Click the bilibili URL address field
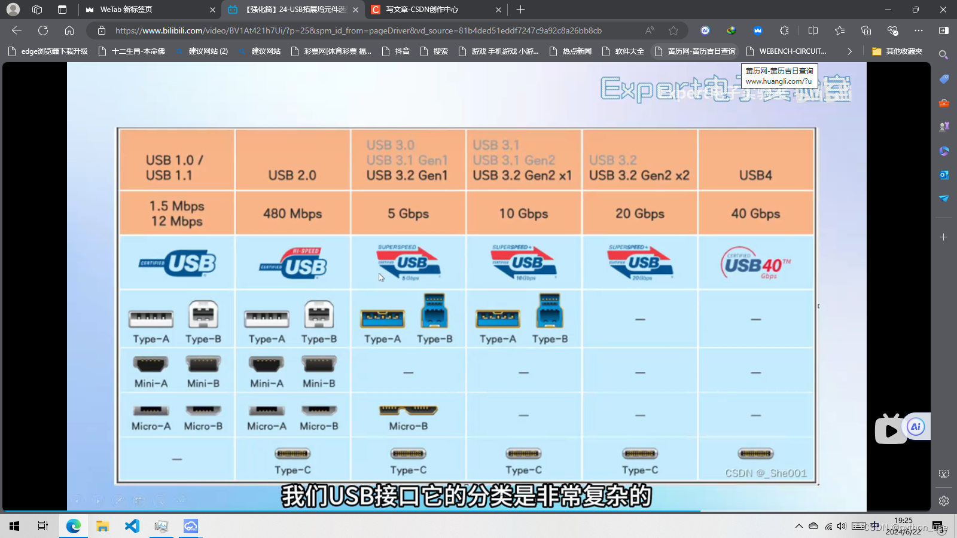Image resolution: width=957 pixels, height=538 pixels. pyautogui.click(x=359, y=30)
